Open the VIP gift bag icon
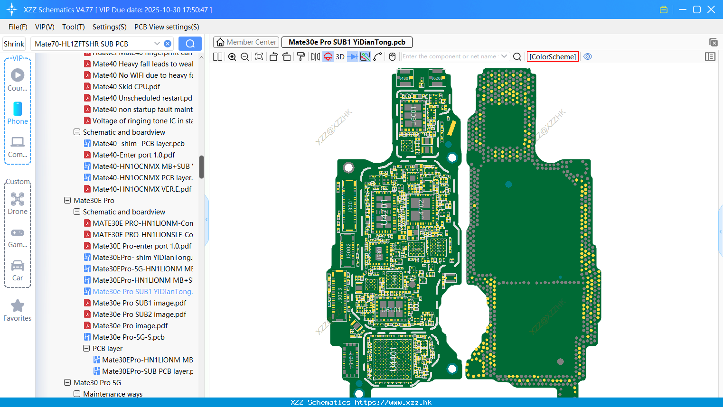The height and width of the screenshot is (407, 723). pos(664,9)
